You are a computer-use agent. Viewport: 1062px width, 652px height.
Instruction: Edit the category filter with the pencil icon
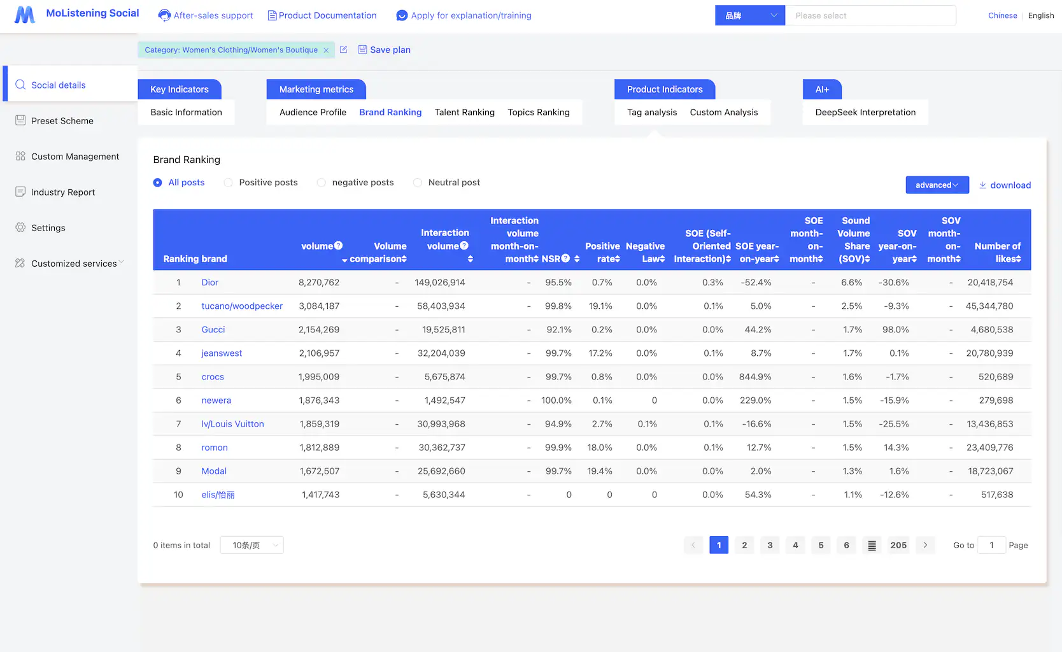point(343,49)
